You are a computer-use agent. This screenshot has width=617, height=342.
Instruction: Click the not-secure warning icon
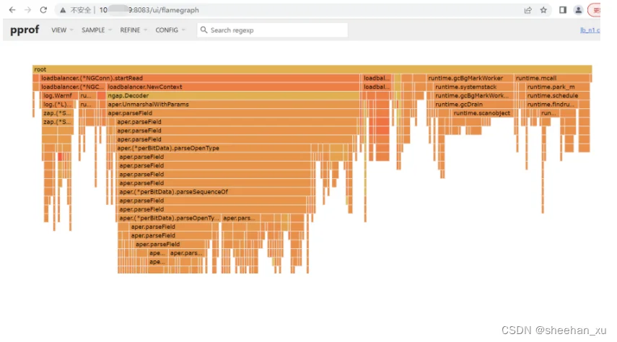63,10
